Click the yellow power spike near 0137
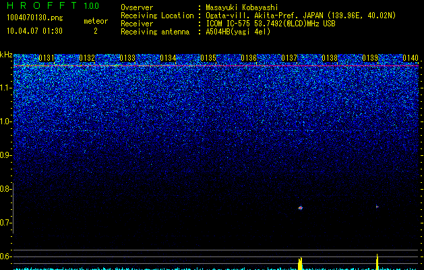 (x=300, y=263)
